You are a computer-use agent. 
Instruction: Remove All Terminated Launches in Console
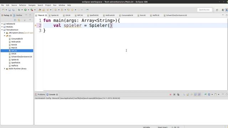click(x=178, y=95)
